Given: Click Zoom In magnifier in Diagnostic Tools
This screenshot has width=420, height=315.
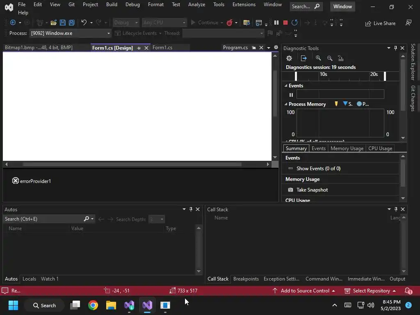Looking at the screenshot, I should 318,58.
